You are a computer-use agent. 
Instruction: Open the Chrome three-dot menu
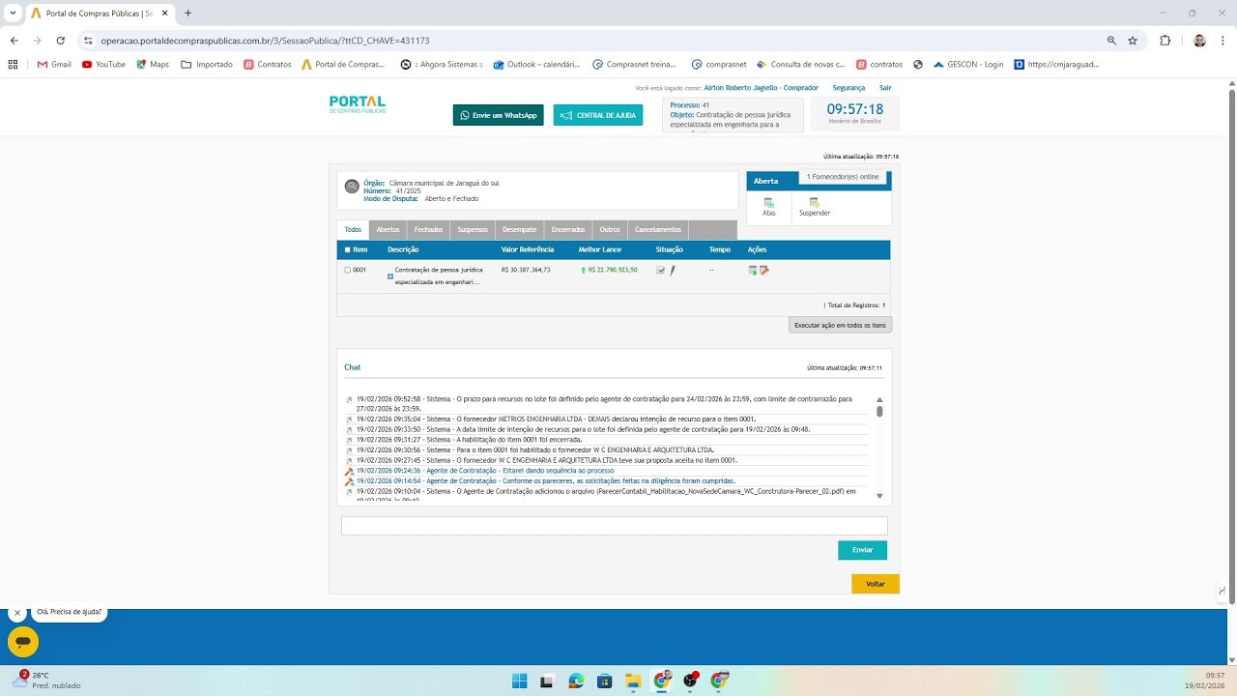[1223, 41]
